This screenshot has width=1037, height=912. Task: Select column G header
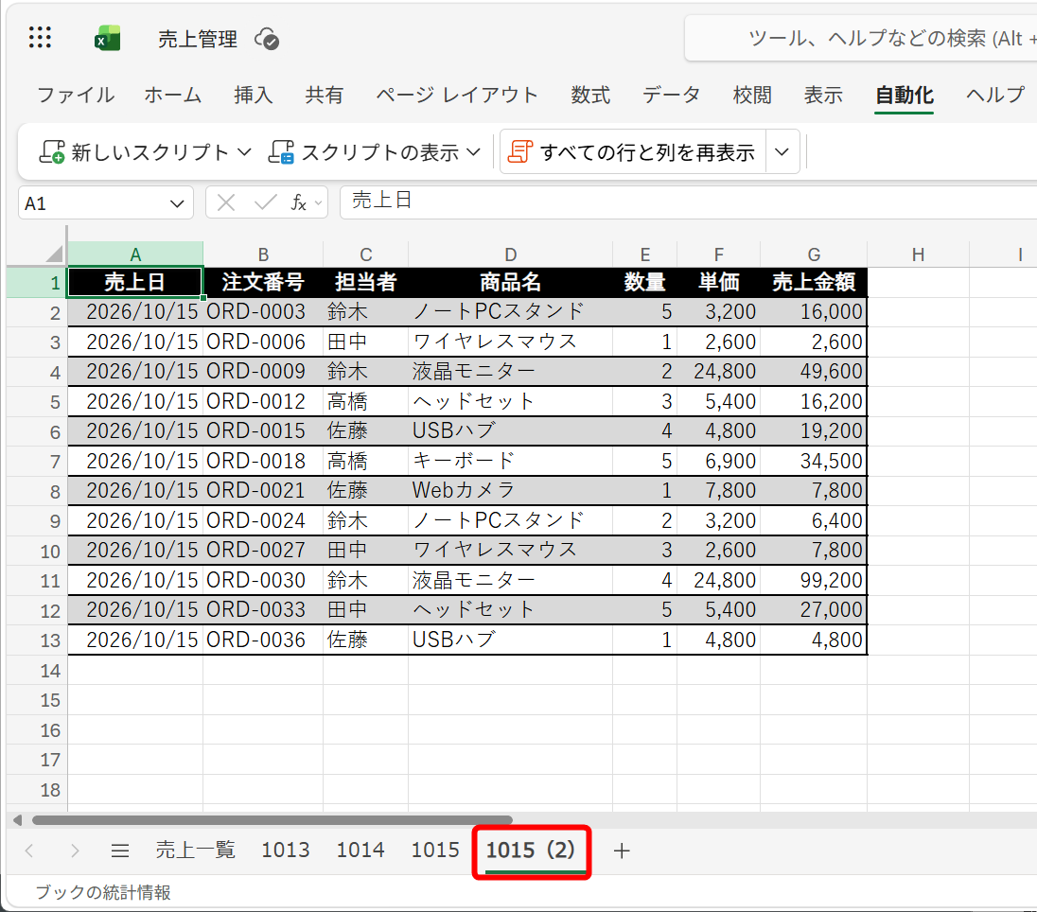click(x=814, y=254)
